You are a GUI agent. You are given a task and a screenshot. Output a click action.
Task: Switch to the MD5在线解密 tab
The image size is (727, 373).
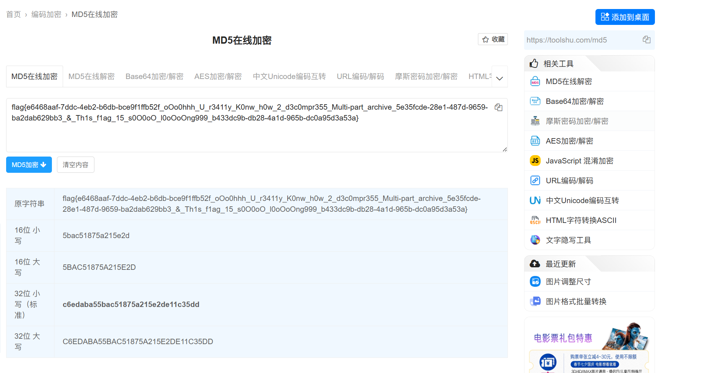click(x=92, y=76)
